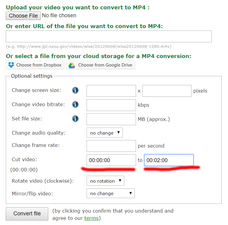Click the 'MB (approx.)' unit text

click(154, 119)
